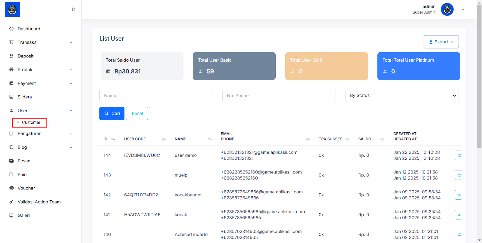Click the Pesan envelope icon
The height and width of the screenshot is (243, 482).
[x=11, y=161]
